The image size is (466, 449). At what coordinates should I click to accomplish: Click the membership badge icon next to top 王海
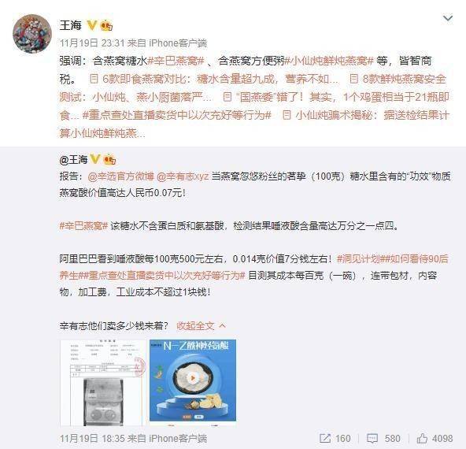(106, 25)
